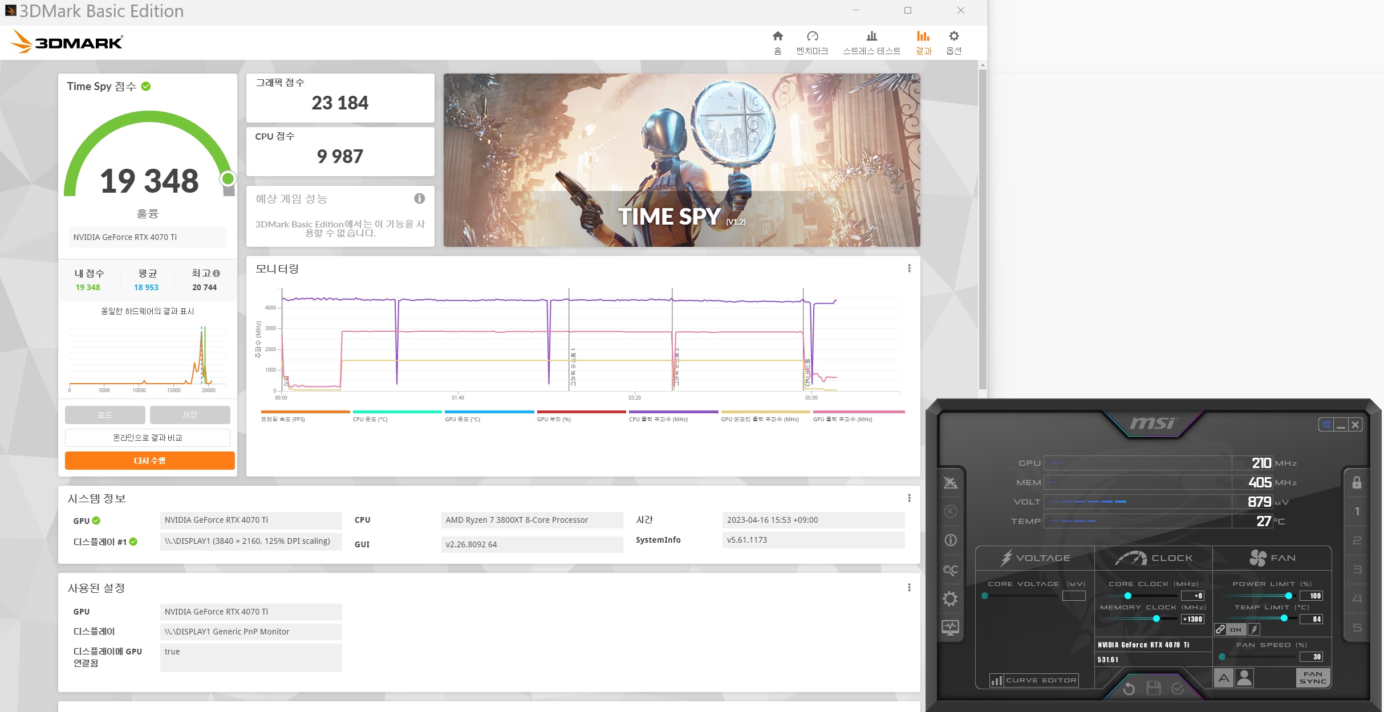Toggle CPU 클럭 주파수 legend series

click(673, 416)
